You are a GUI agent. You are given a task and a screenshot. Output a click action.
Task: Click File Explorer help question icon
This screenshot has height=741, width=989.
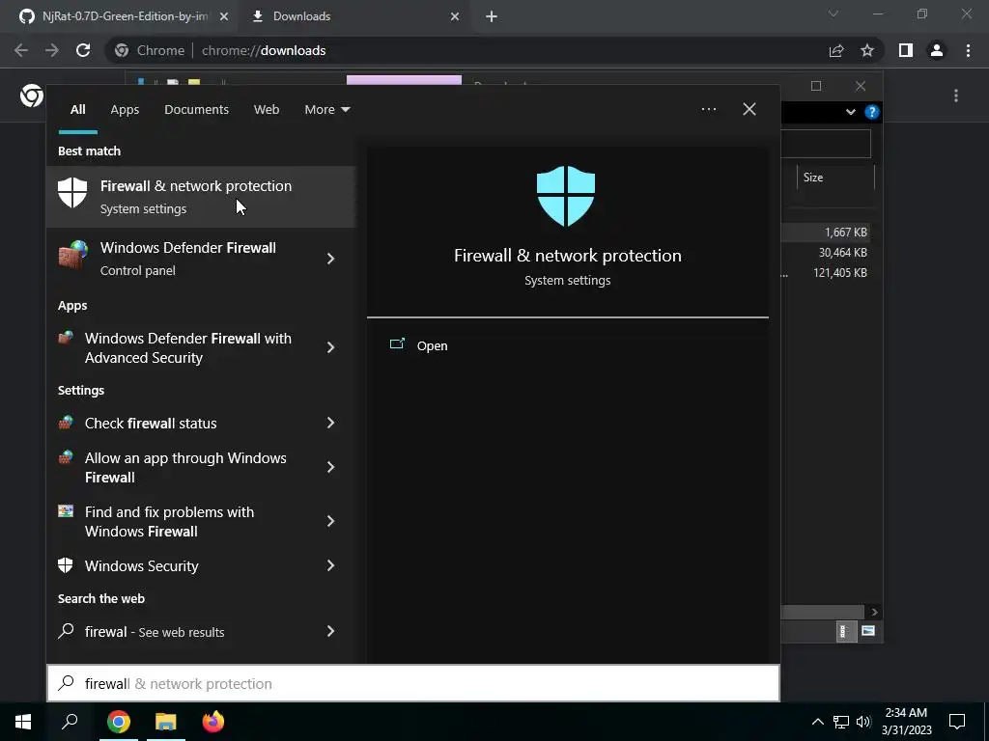[872, 112]
